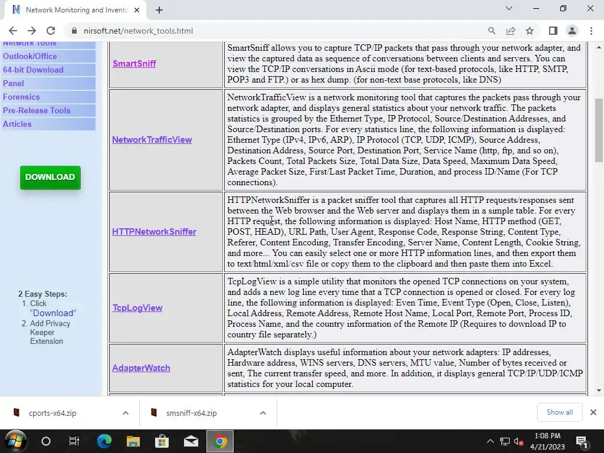Share this page icon
The width and height of the screenshot is (604, 453).
(x=511, y=31)
